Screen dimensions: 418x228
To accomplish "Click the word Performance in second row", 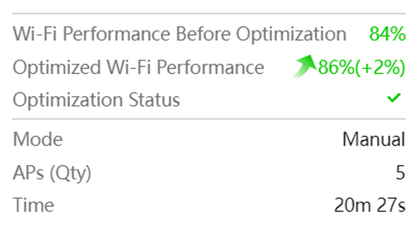I will click(x=211, y=67).
